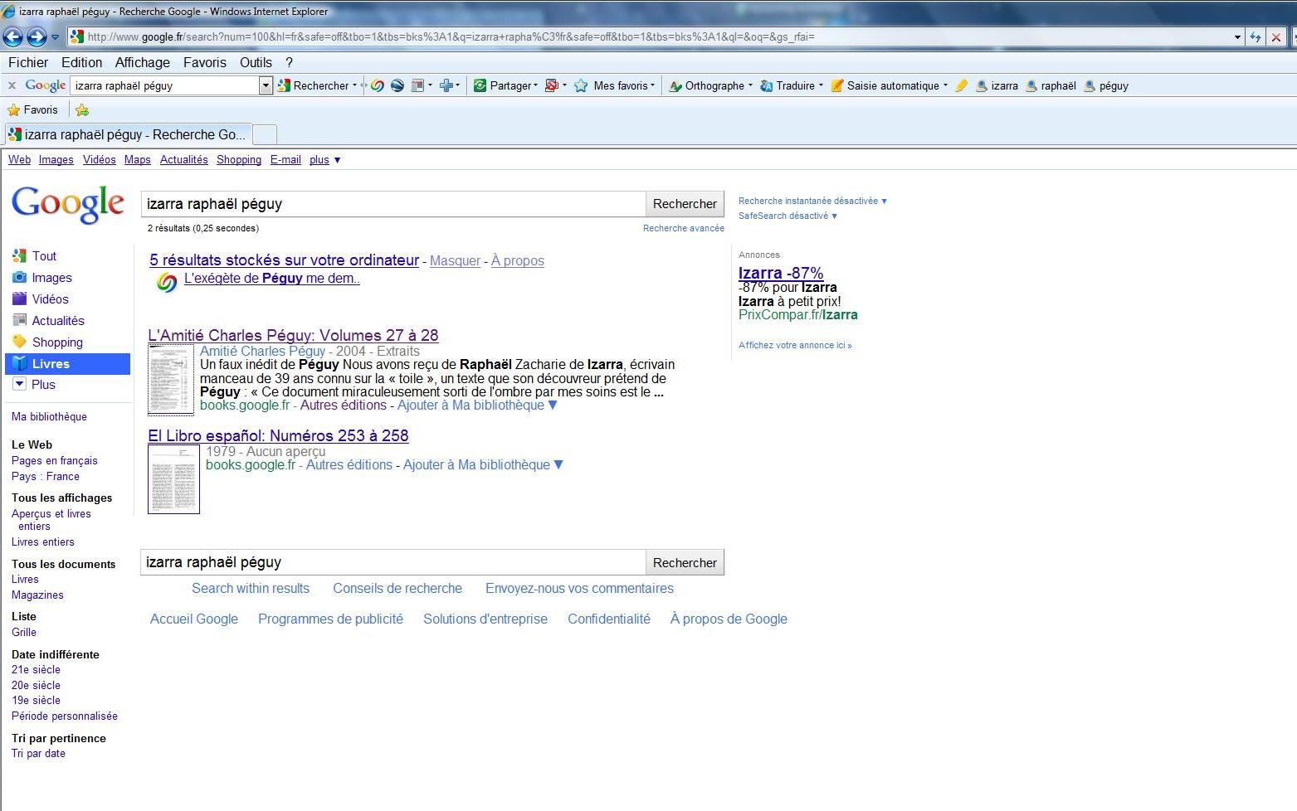Open the Fichier menu

click(28, 62)
